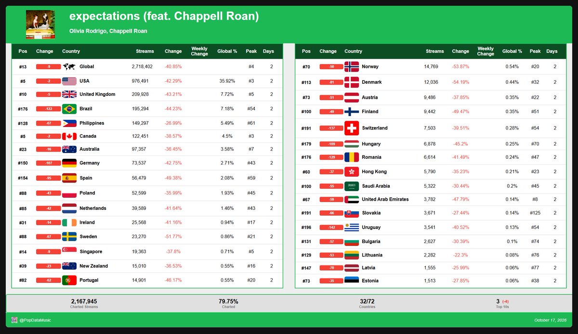578x334 pixels.
Task: Click the Ireland flag icon
Action: click(x=69, y=223)
